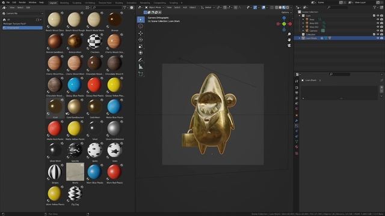Add a new material slot with plus

click(381, 87)
